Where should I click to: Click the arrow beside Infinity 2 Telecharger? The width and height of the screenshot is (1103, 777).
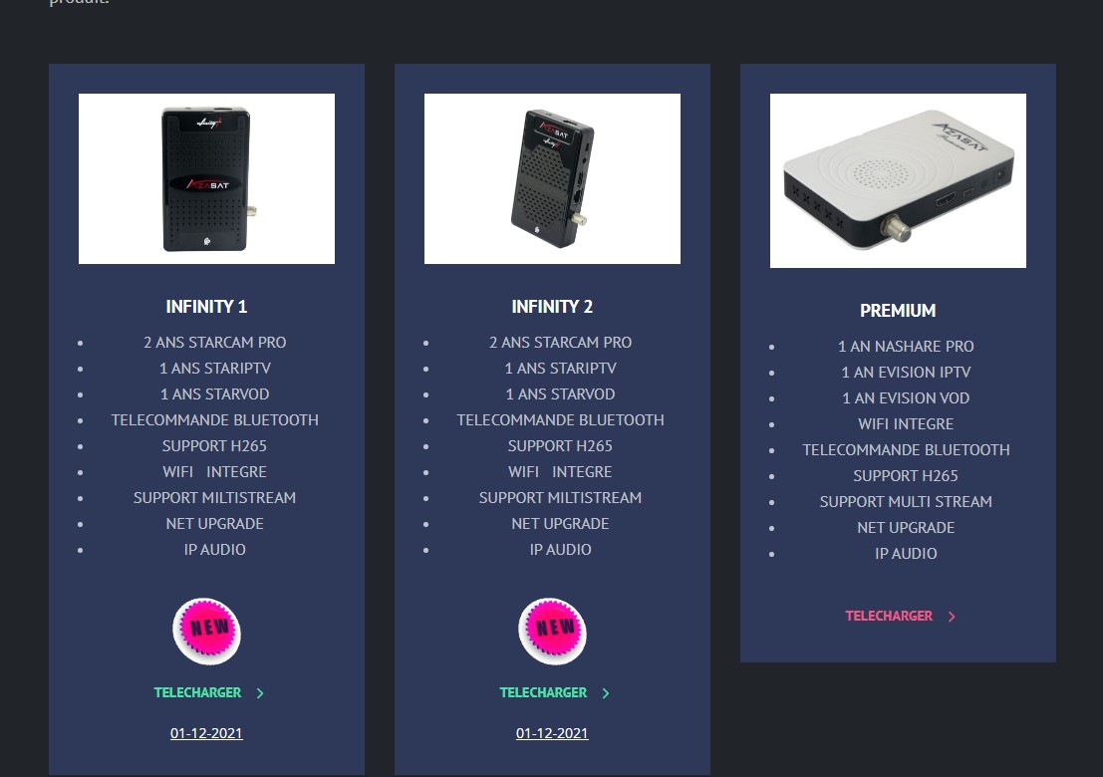click(606, 693)
